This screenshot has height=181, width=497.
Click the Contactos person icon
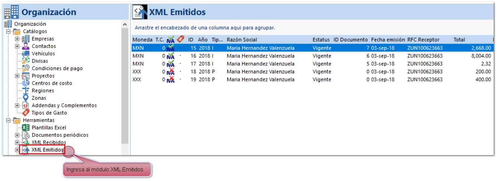point(26,46)
